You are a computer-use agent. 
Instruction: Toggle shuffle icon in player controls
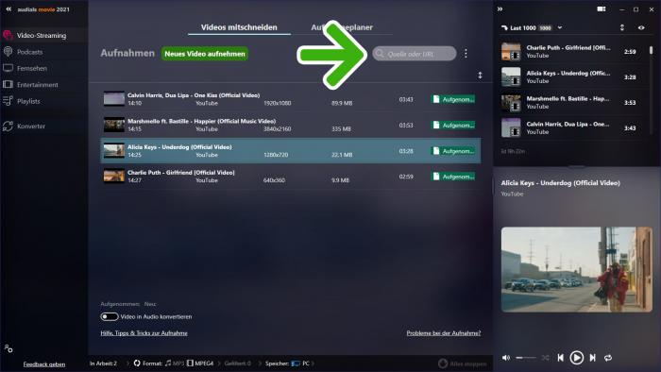click(546, 358)
